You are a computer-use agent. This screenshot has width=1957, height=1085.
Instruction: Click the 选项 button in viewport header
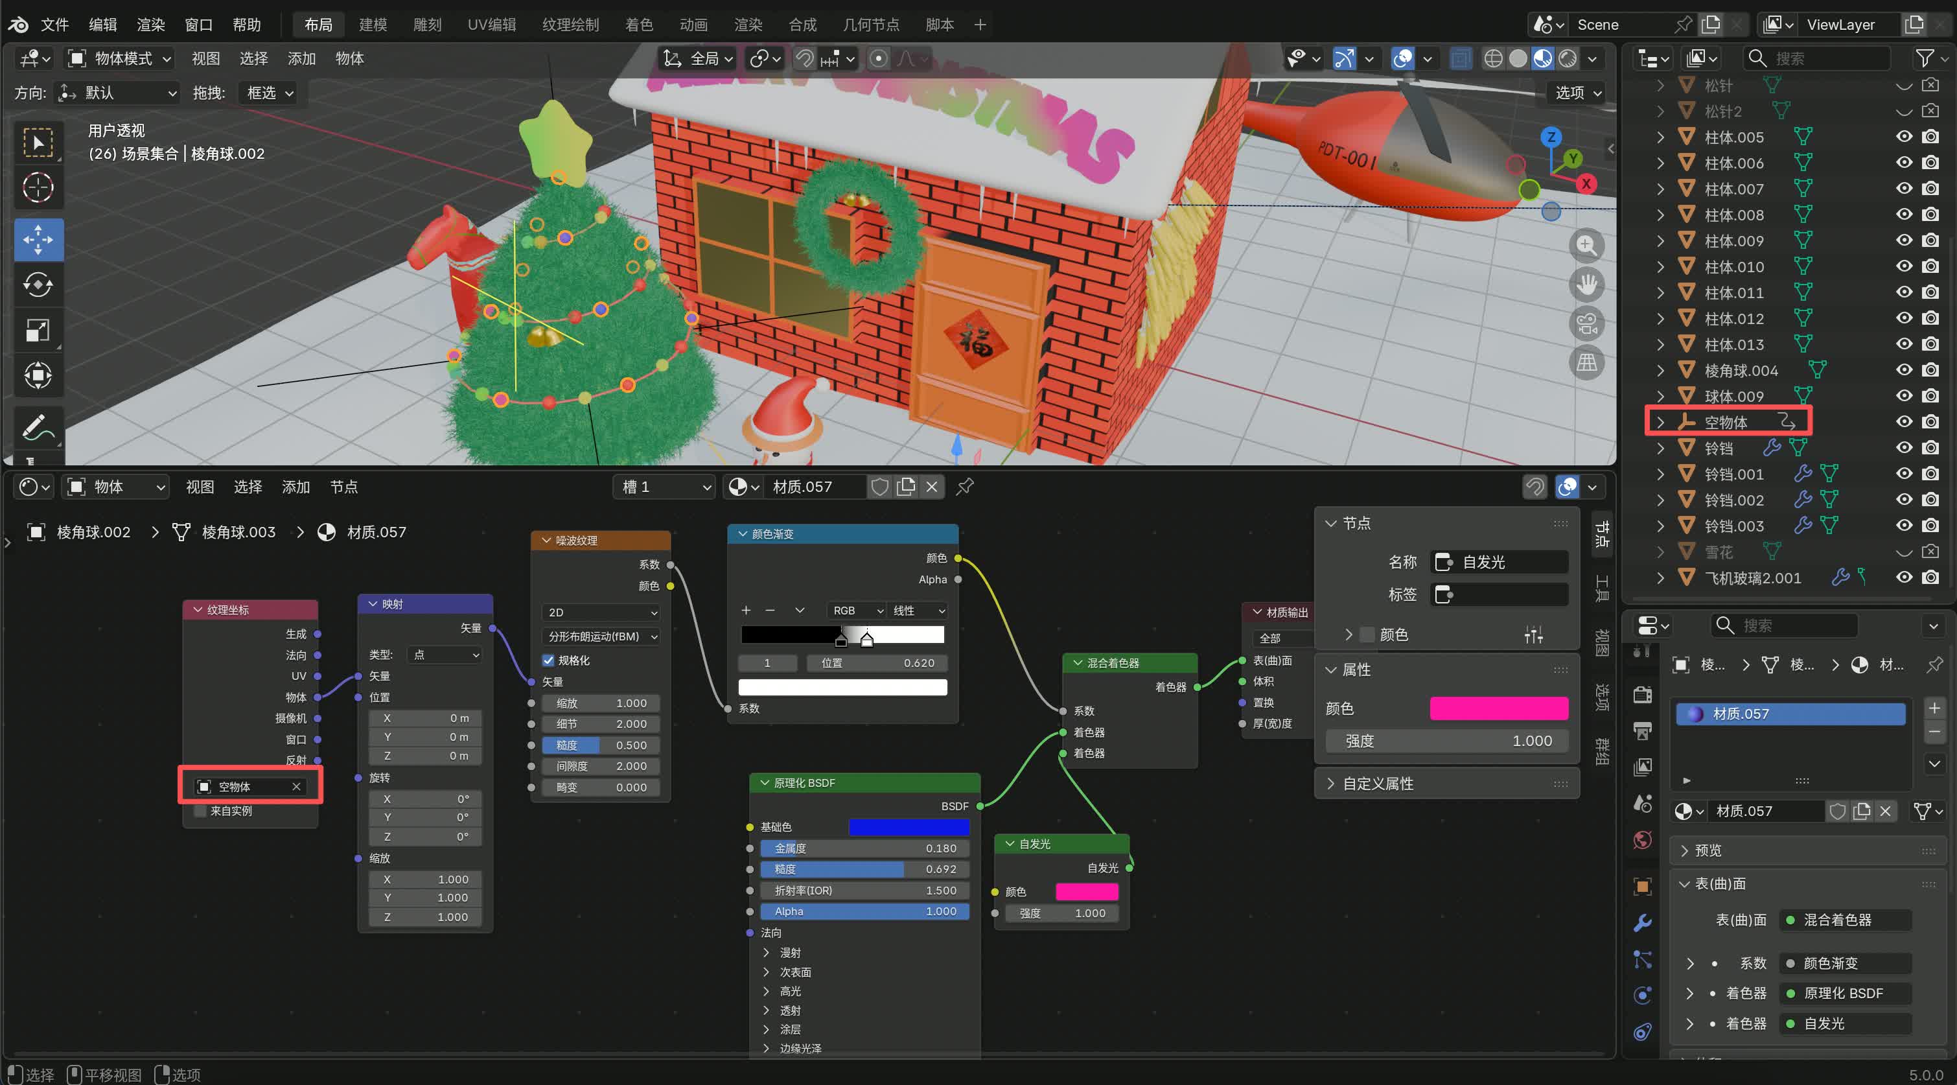point(1577,93)
